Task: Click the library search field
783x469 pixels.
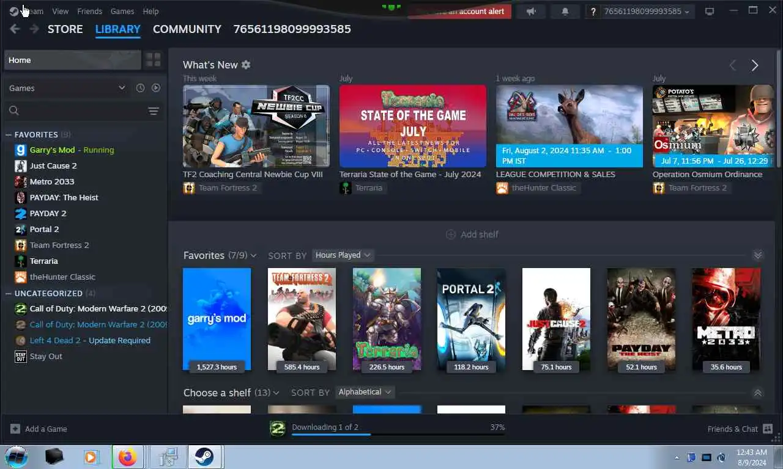Action: coord(75,111)
